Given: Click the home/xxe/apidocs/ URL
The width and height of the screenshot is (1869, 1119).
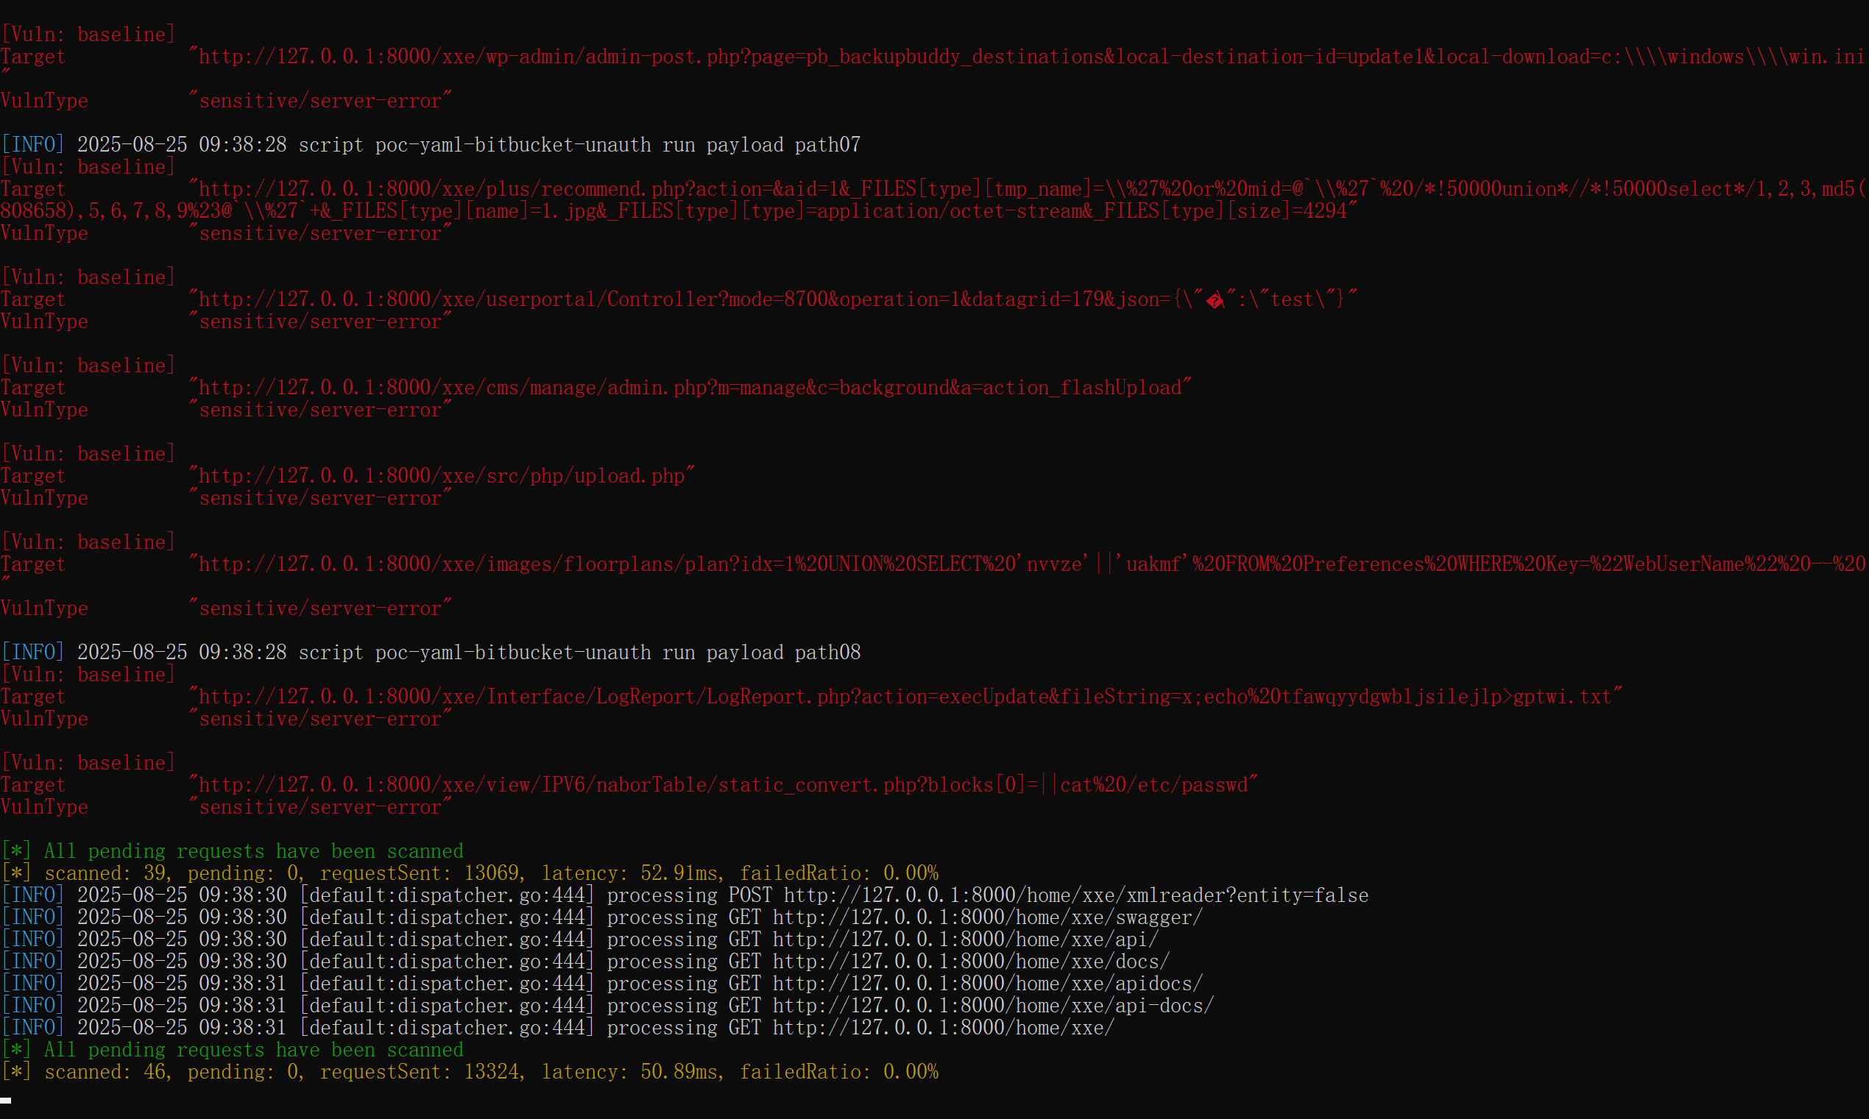Looking at the screenshot, I should (986, 984).
